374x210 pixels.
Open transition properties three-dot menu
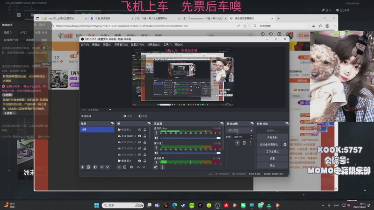251,143
